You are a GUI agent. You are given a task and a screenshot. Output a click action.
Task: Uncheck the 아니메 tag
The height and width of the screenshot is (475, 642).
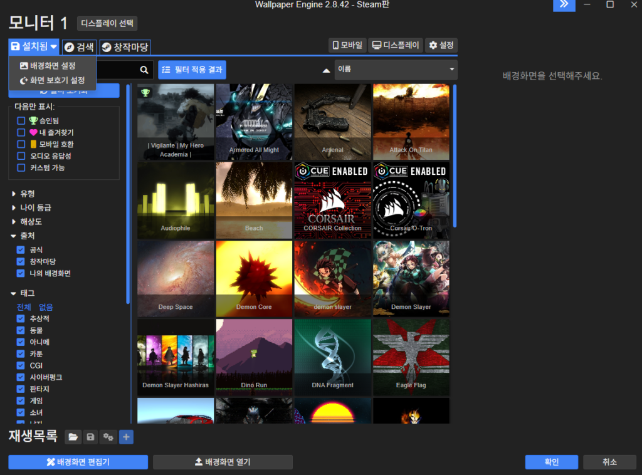tap(21, 342)
